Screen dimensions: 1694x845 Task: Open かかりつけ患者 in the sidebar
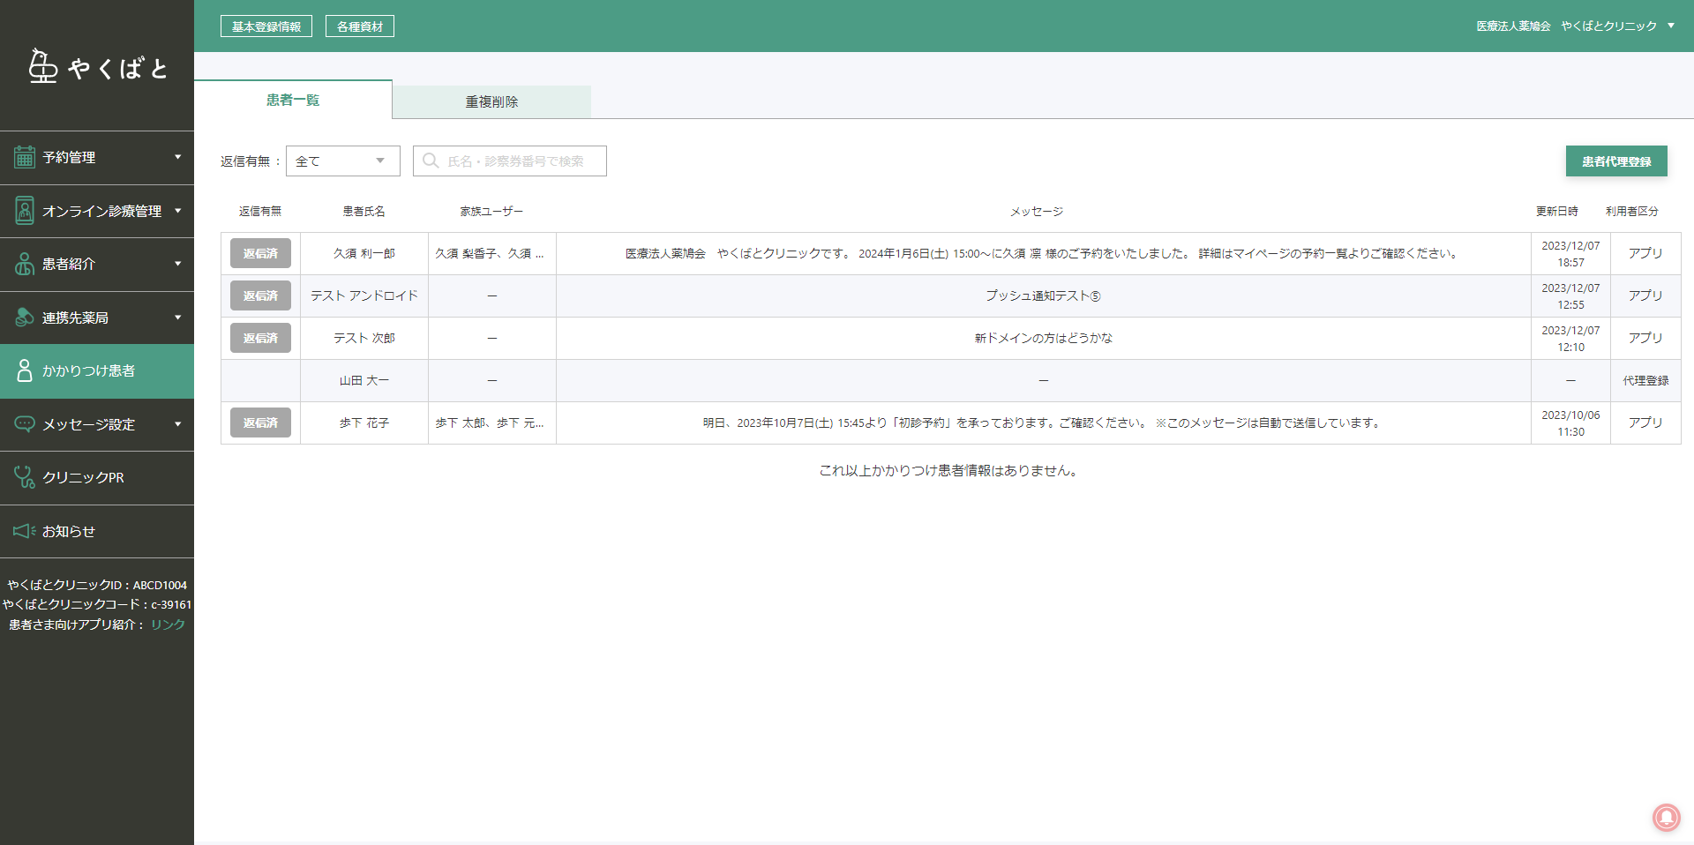click(x=97, y=370)
